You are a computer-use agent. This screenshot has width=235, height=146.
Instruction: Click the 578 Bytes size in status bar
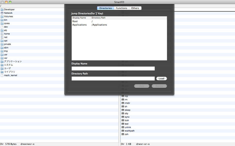tap(11, 144)
